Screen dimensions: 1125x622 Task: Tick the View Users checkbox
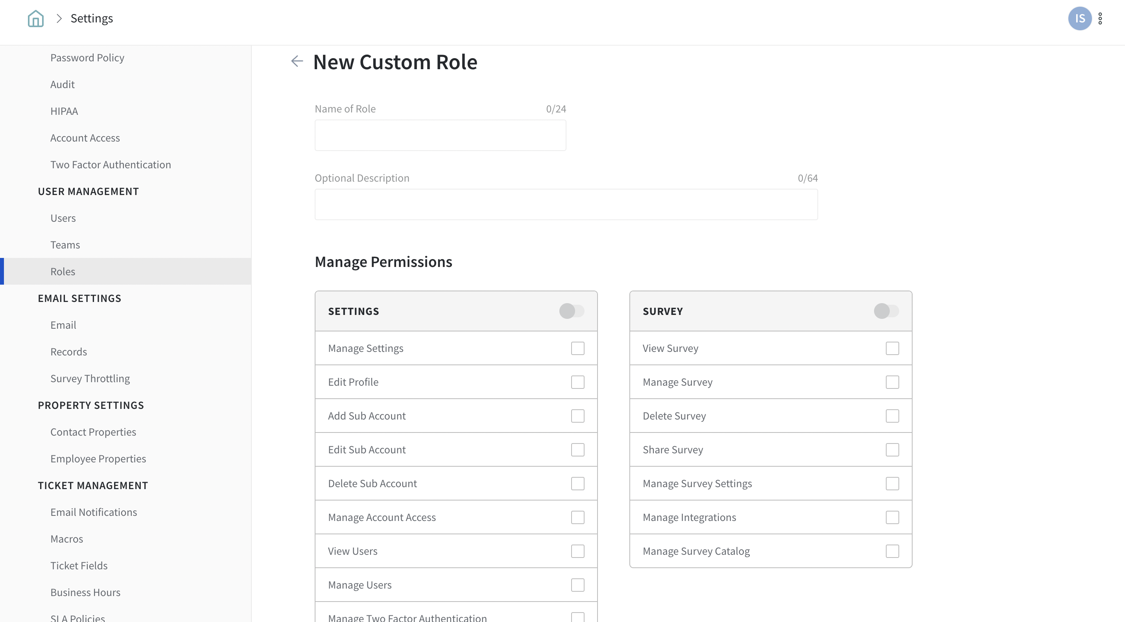[x=577, y=551]
